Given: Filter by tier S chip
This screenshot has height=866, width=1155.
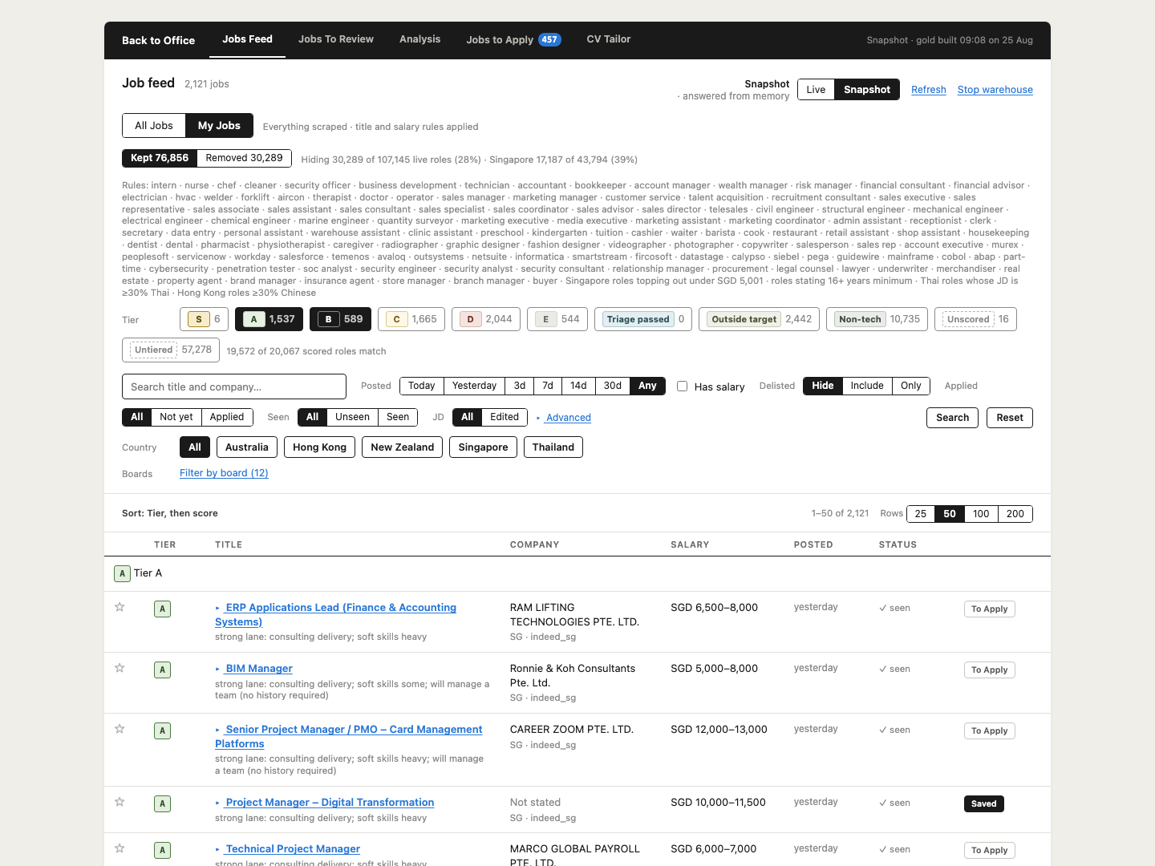Looking at the screenshot, I should tap(205, 319).
